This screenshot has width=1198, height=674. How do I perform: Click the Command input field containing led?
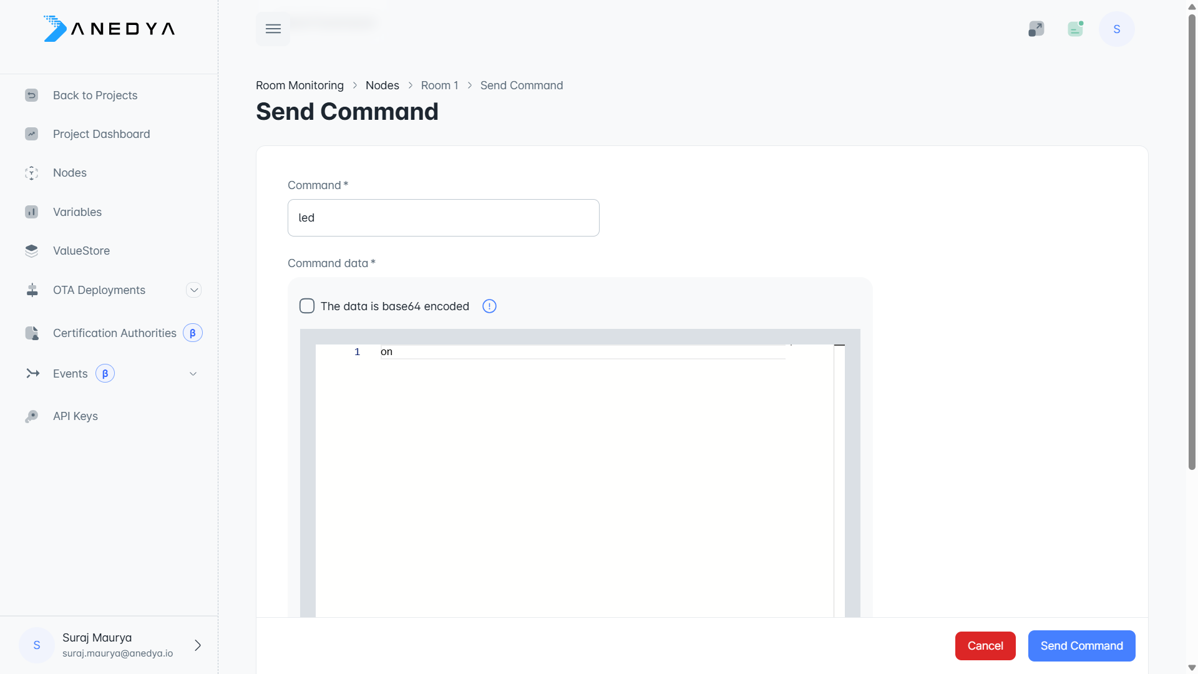pos(443,218)
